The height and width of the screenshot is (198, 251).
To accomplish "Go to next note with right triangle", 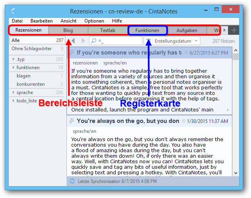I will point(83,41).
